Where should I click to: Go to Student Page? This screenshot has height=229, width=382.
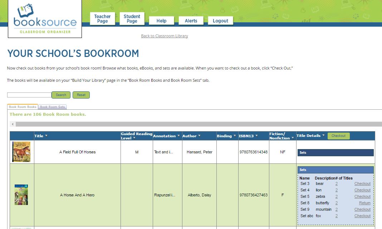tap(132, 19)
